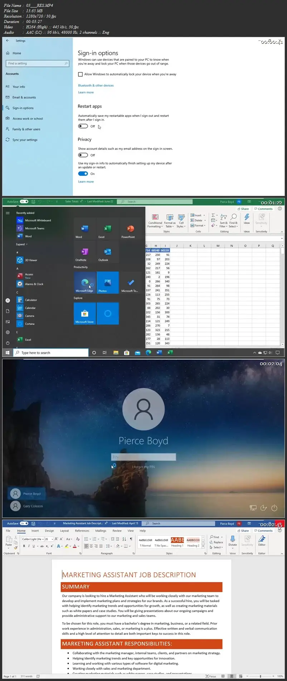287x681 pixels.
Task: Open Microsoft To Do tile
Action: click(131, 283)
